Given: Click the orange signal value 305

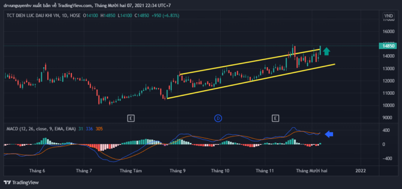Looking at the screenshot, I should pyautogui.click(x=99, y=129).
